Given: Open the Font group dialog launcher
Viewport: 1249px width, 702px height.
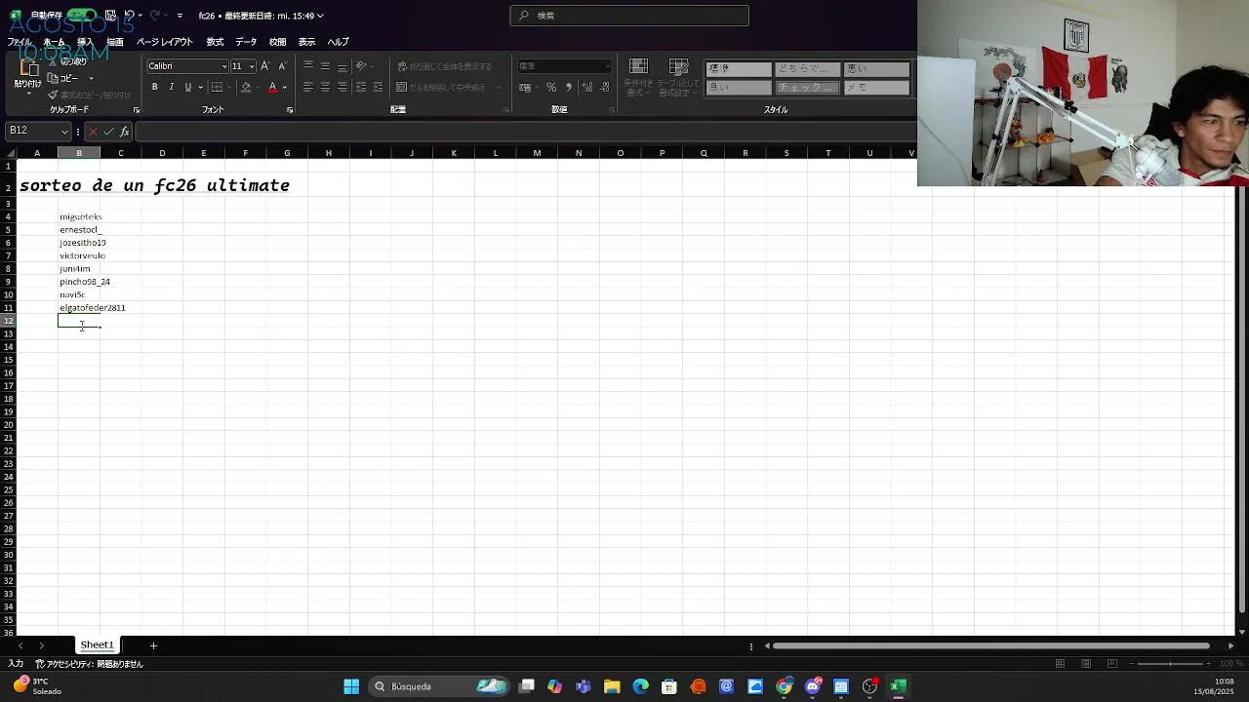Looking at the screenshot, I should click(x=290, y=110).
